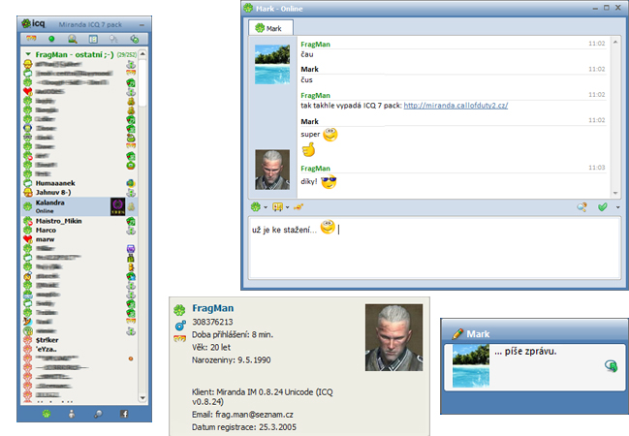Click 'Email: frag.man@seznam.cz' text in tooltip
Image resolution: width=629 pixels, height=436 pixels.
(242, 415)
